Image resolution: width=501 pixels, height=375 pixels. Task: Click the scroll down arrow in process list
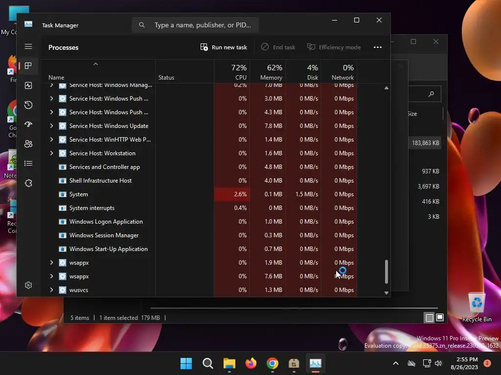tap(387, 293)
